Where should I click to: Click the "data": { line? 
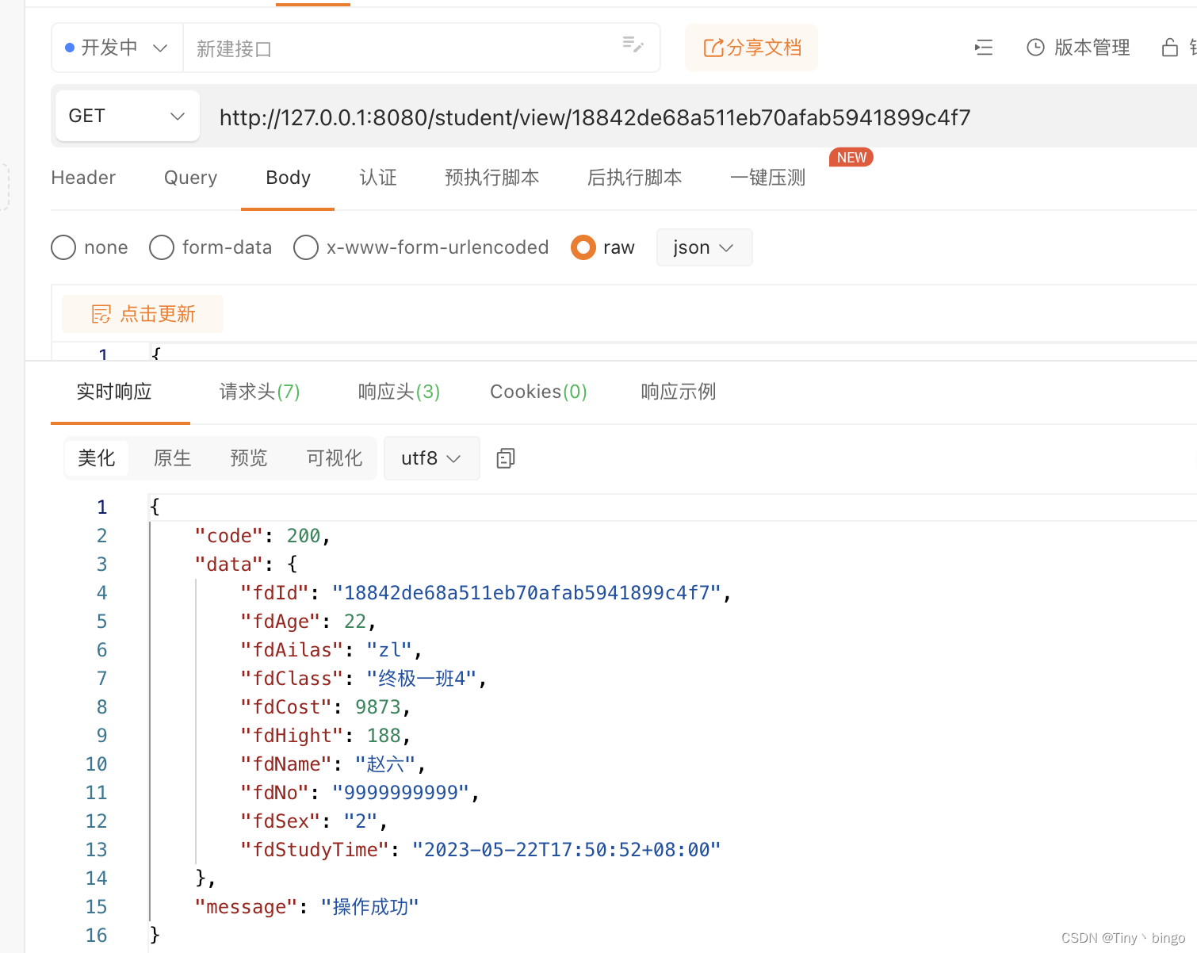(x=246, y=565)
